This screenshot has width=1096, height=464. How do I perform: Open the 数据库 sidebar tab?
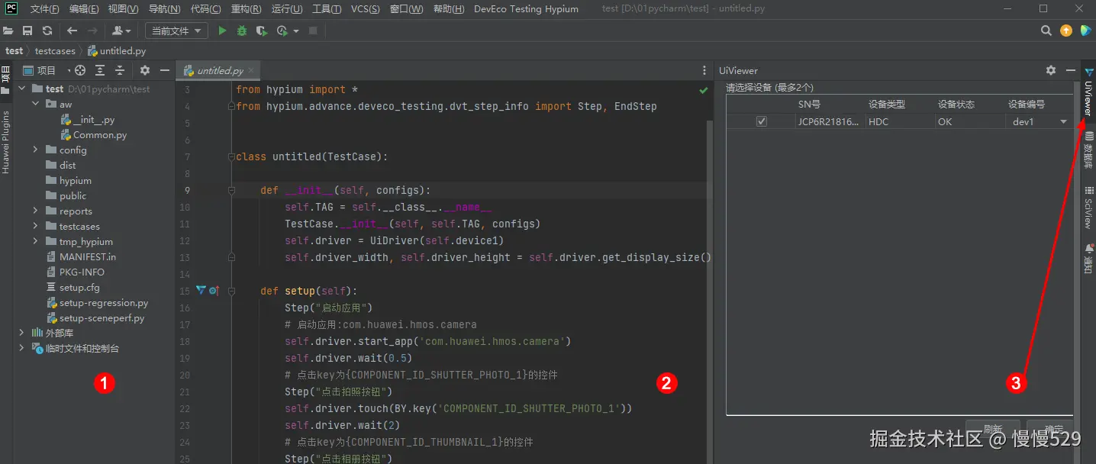(1089, 150)
